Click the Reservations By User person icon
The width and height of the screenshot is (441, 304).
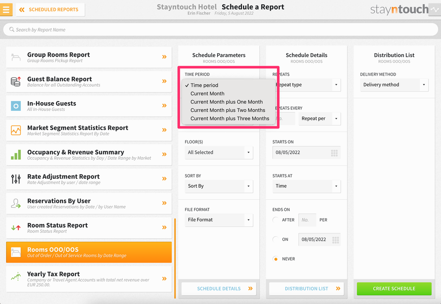click(16, 203)
